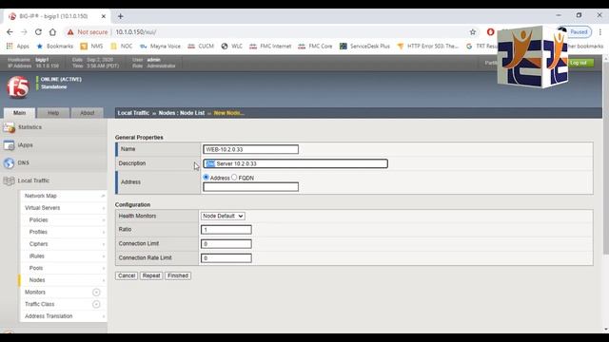Switch to the Main tab
The height and width of the screenshot is (342, 609).
(19, 113)
